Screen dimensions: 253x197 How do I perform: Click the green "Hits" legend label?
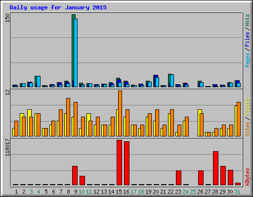248,20
